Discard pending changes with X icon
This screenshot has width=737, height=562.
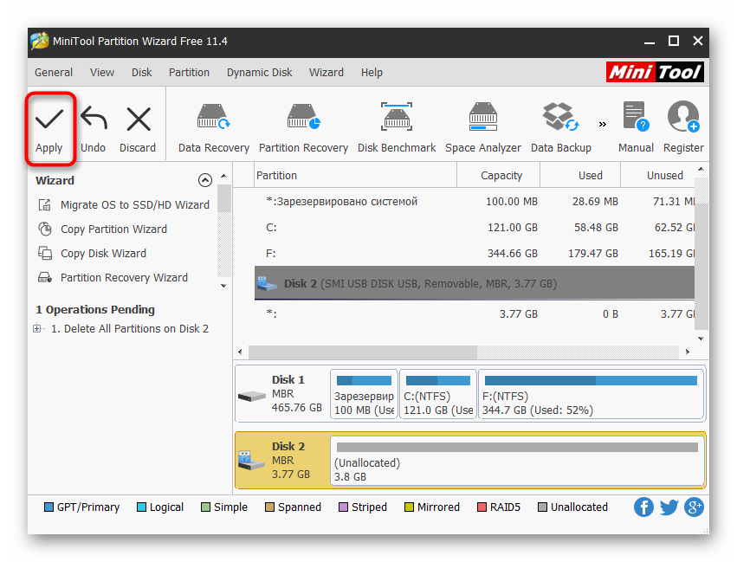138,120
